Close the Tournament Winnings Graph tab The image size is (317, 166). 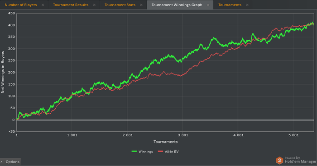(x=208, y=5)
